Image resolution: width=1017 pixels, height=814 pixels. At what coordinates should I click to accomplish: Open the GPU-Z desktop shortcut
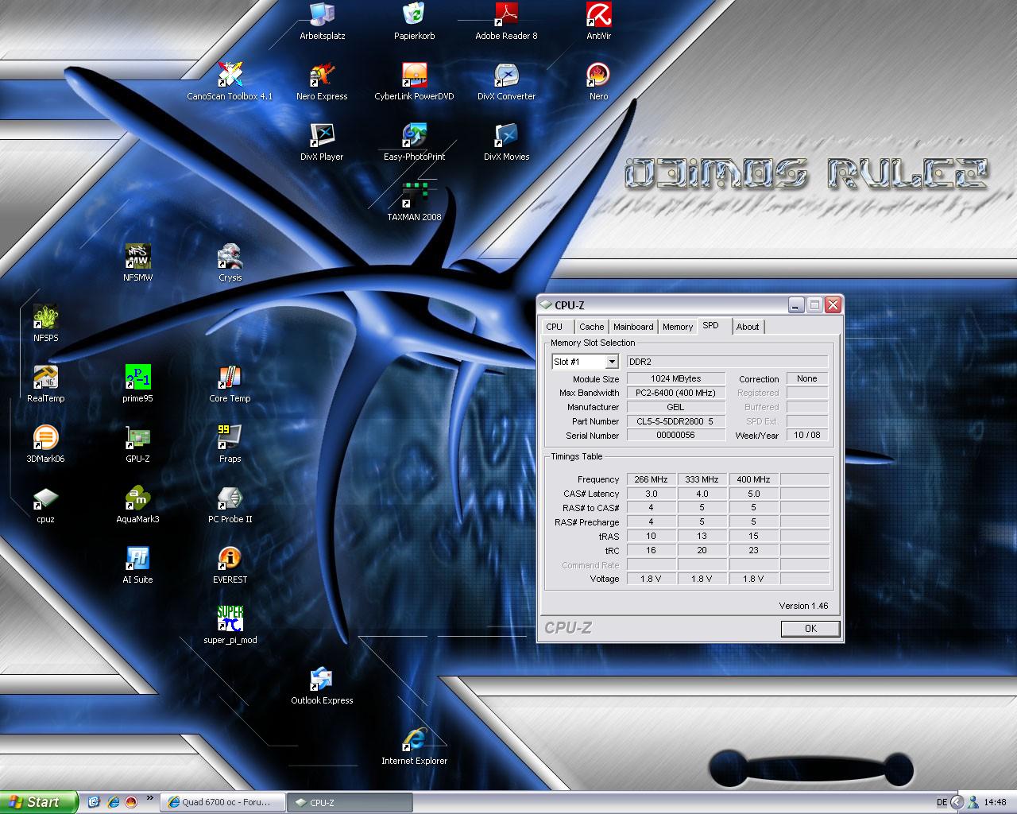click(x=137, y=444)
